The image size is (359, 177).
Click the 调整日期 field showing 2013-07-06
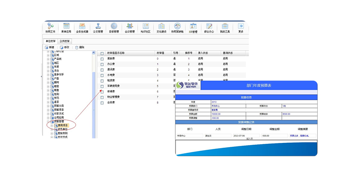click(246, 136)
